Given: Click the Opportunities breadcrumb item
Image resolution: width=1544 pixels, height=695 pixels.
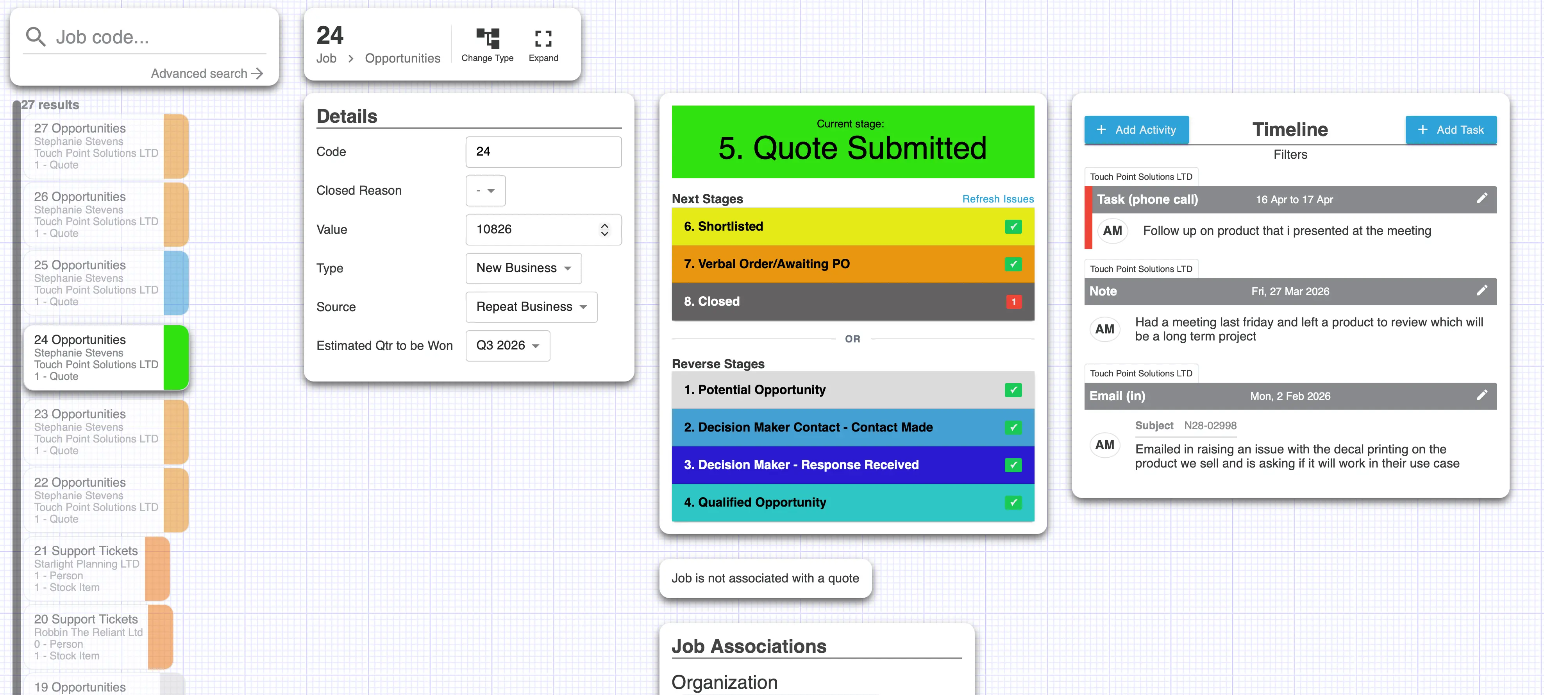Looking at the screenshot, I should 402,59.
